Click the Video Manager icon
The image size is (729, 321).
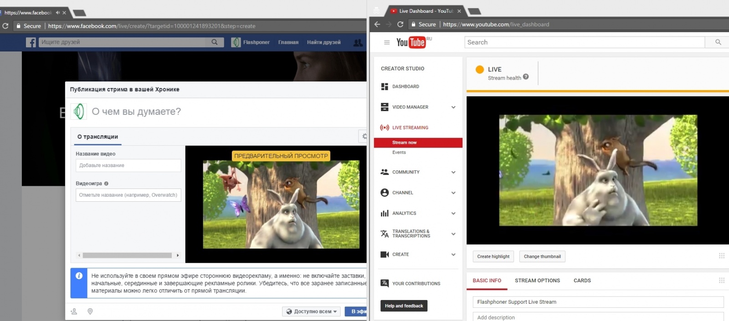pos(385,107)
